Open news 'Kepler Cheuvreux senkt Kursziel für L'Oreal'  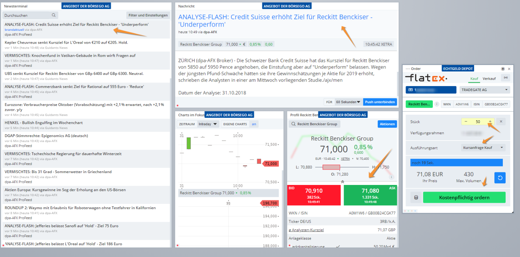86,44
